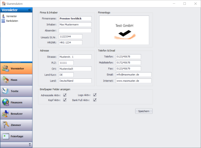
Task: Click the Speichern button
Action: 144,111
